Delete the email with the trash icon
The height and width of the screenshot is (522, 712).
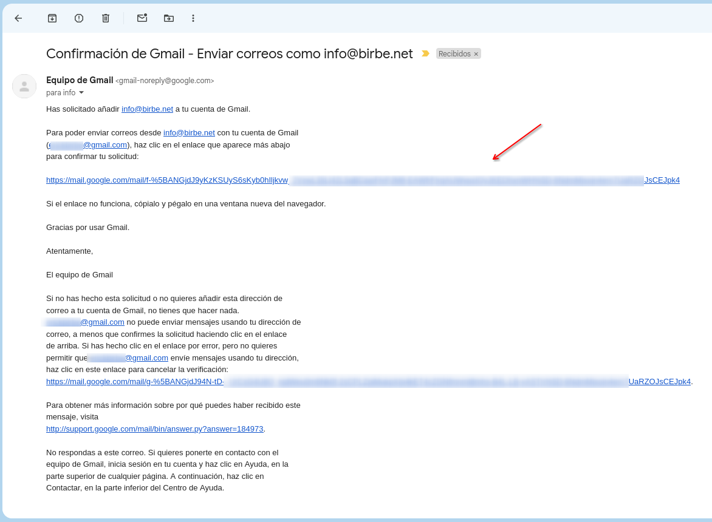click(106, 18)
